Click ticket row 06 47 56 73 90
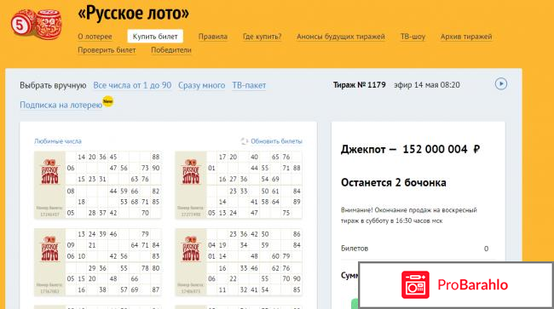Image resolution: width=554 pixels, height=309 pixels. coord(113,168)
